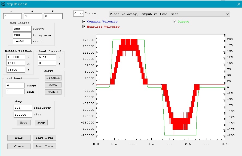Click the Load Data button
Viewport: 242px width, 156px height.
pos(45,147)
